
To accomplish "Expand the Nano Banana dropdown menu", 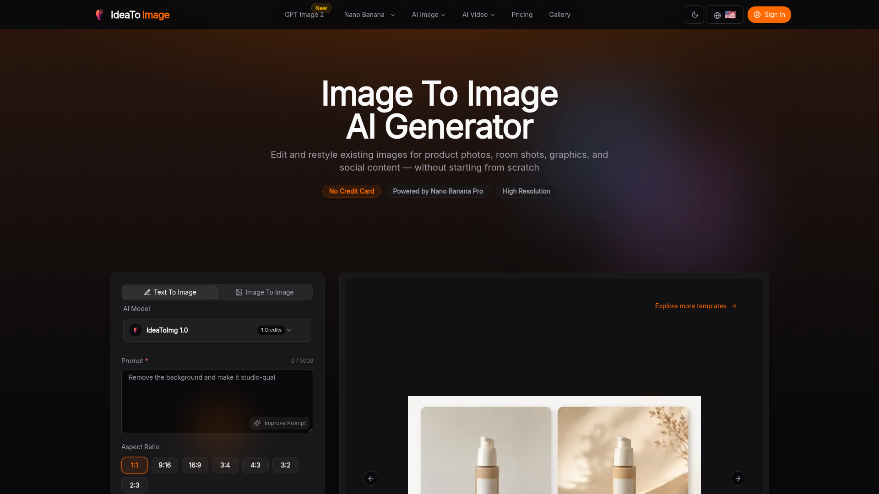I will pyautogui.click(x=369, y=15).
